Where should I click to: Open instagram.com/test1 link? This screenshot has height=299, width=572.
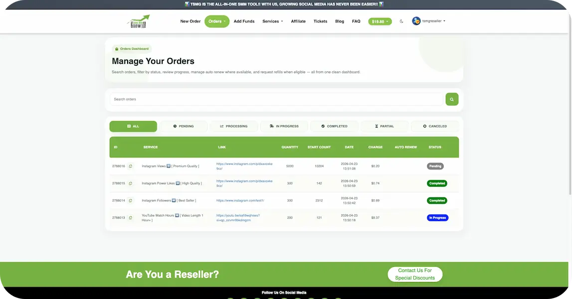(x=240, y=200)
